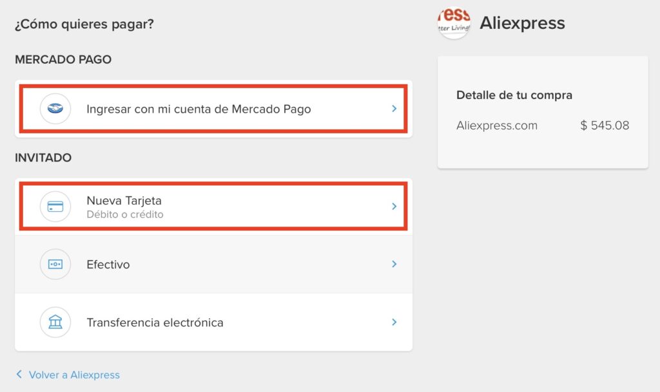
Task: Click the Aliexpress merchant name title
Action: pyautogui.click(x=522, y=23)
